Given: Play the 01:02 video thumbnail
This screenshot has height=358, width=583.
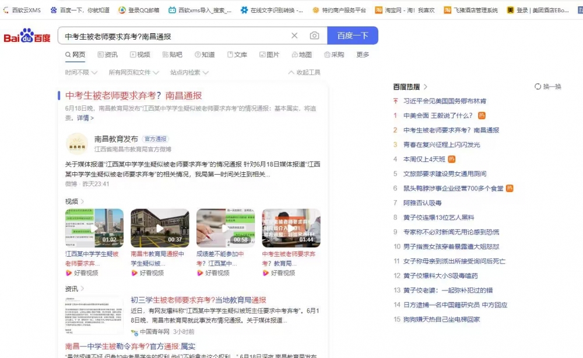Looking at the screenshot, I should click(94, 228).
